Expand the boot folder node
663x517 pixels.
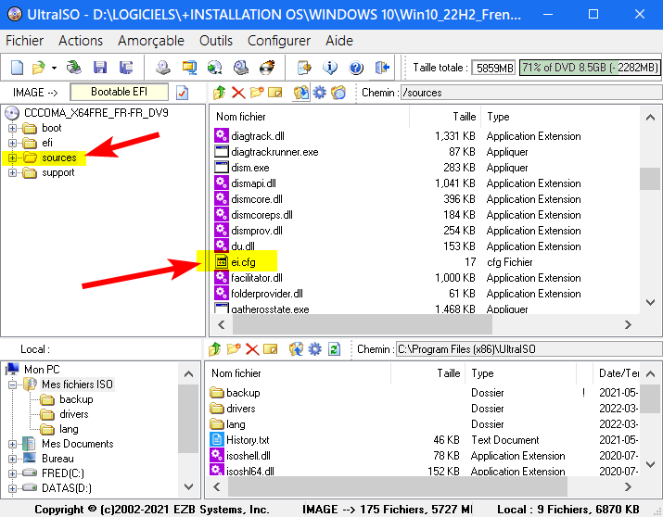pyautogui.click(x=12, y=128)
